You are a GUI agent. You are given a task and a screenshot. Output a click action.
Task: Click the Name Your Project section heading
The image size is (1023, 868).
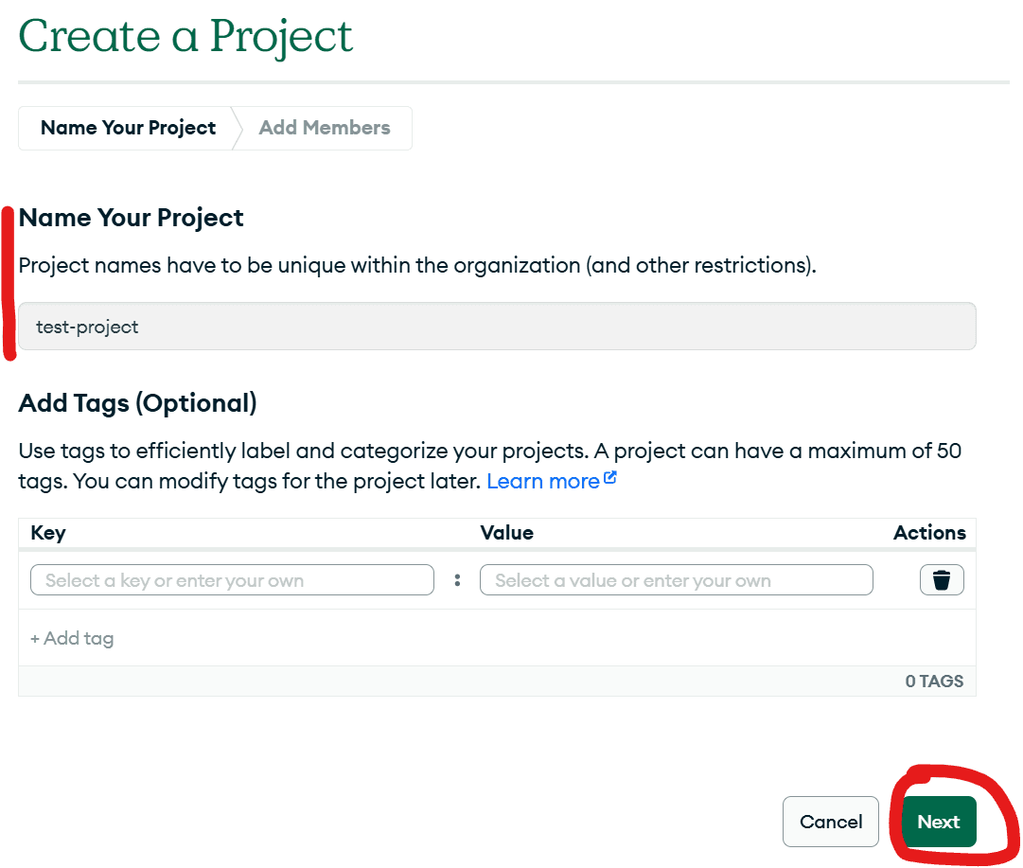click(x=131, y=218)
